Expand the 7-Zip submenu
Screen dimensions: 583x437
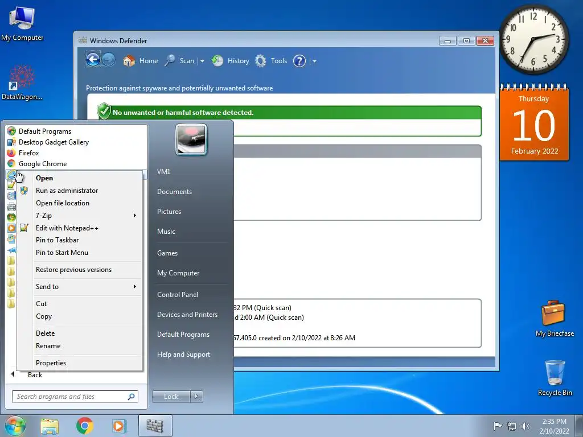pos(80,216)
